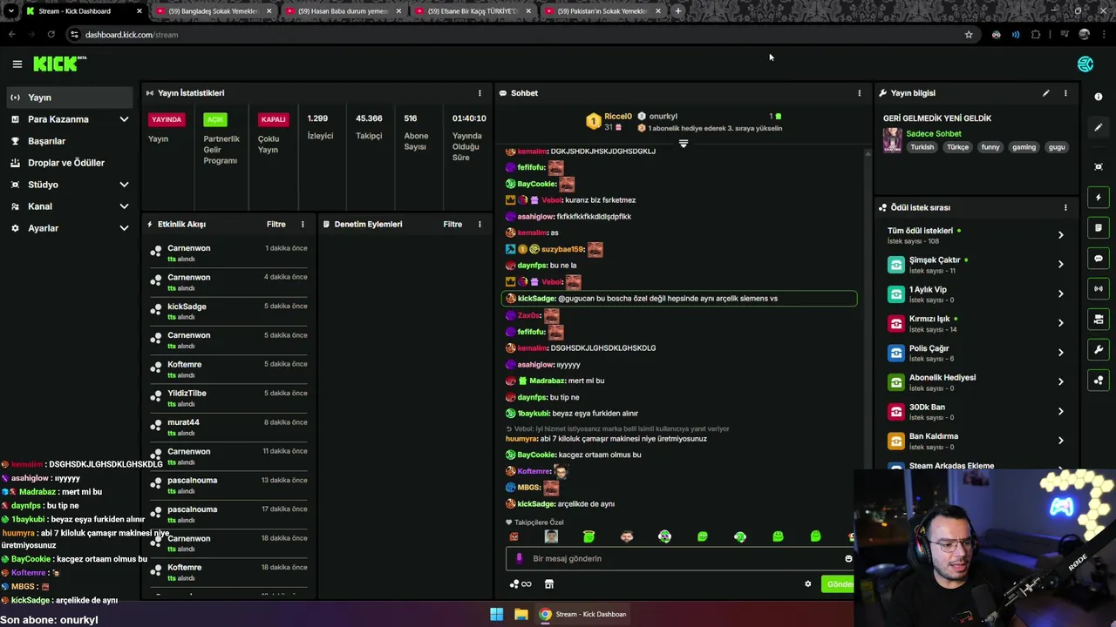The height and width of the screenshot is (627, 1116).
Task: Click the gaming tag
Action: pyautogui.click(x=1024, y=147)
